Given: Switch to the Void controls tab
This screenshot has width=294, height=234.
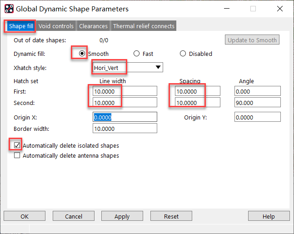Looking at the screenshot, I should pyautogui.click(x=56, y=26).
